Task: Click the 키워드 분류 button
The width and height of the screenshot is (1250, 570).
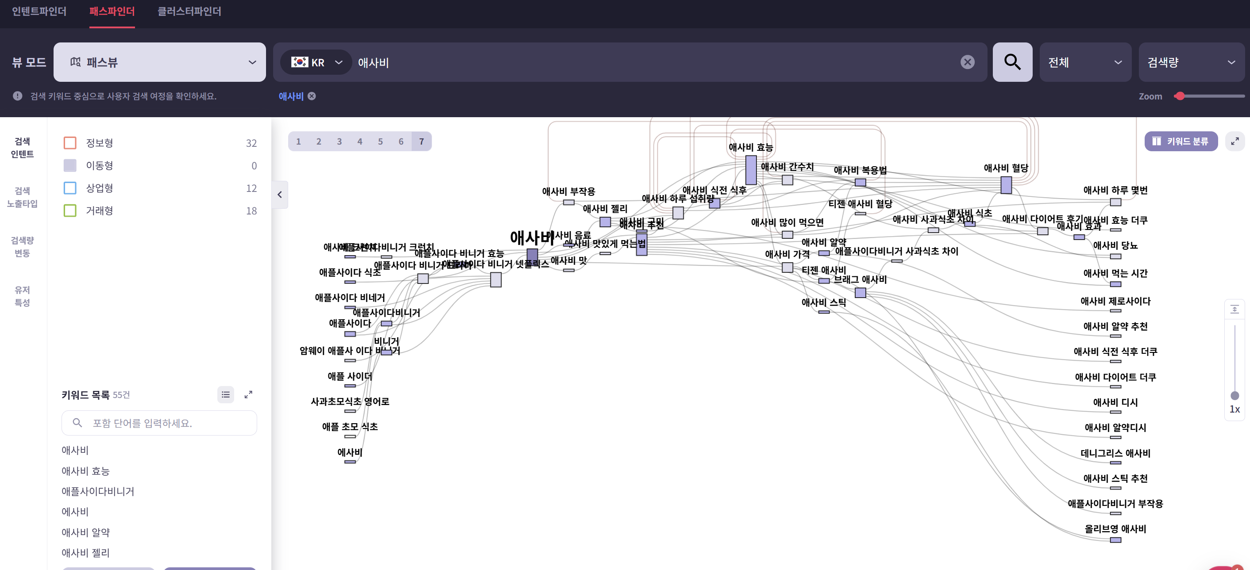Action: (x=1180, y=141)
